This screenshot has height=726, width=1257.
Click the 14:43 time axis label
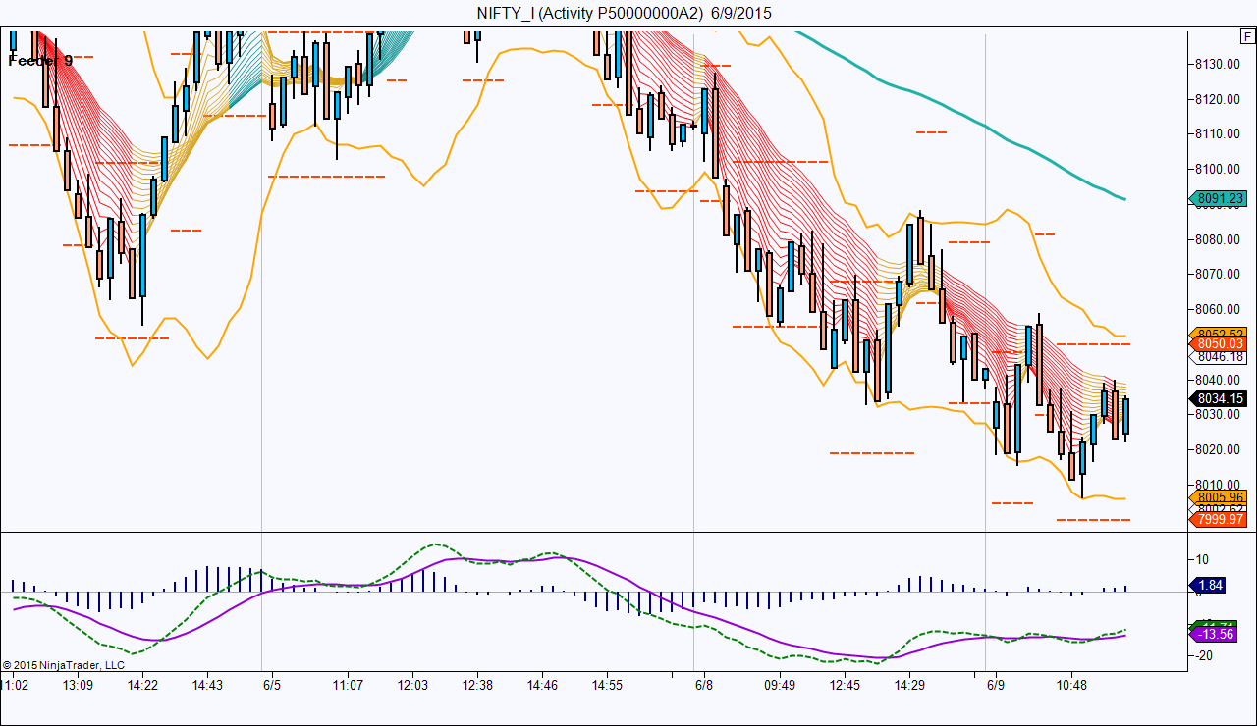pyautogui.click(x=207, y=685)
